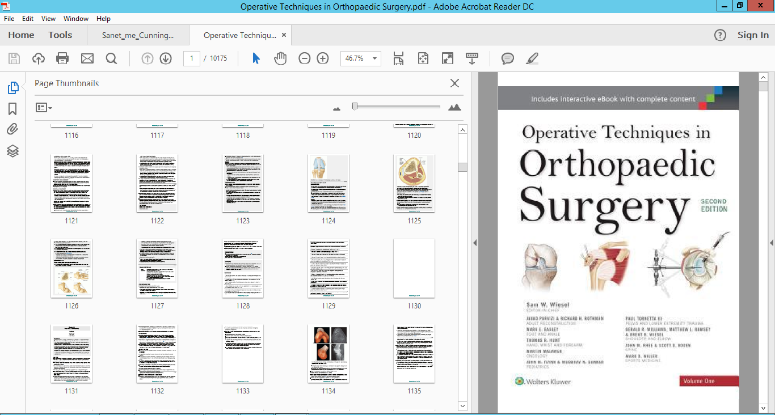Screen dimensions: 775x415
Task: Select the Operative Techniq... document tab
Action: tap(240, 35)
